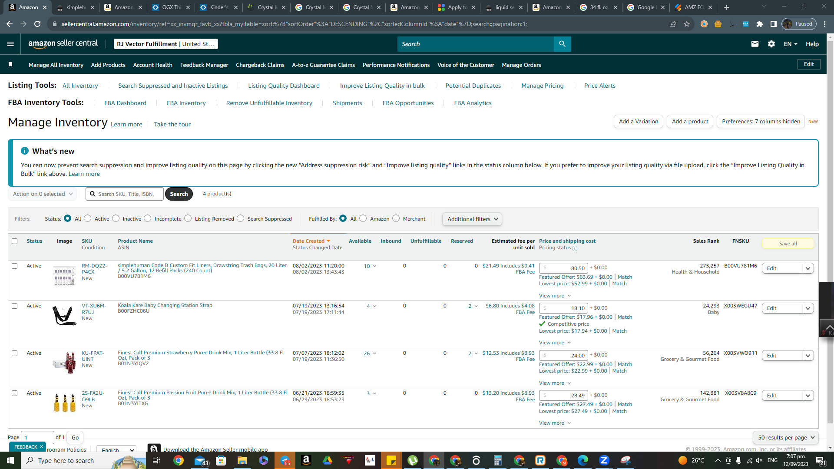Select the Inactive status radio button
The height and width of the screenshot is (469, 834).
(x=116, y=218)
